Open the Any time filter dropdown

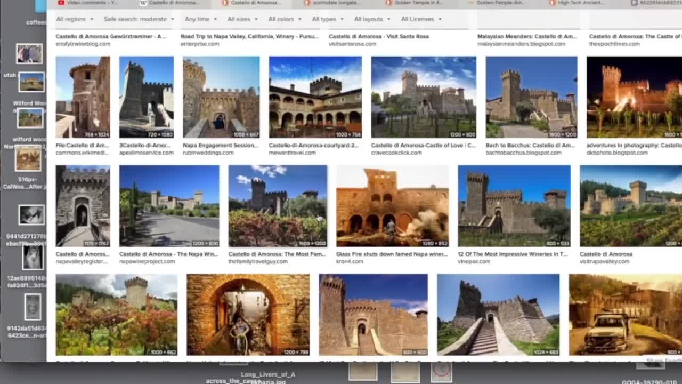(x=201, y=19)
